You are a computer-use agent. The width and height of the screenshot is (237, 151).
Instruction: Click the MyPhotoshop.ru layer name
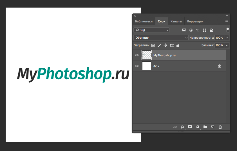(x=164, y=55)
